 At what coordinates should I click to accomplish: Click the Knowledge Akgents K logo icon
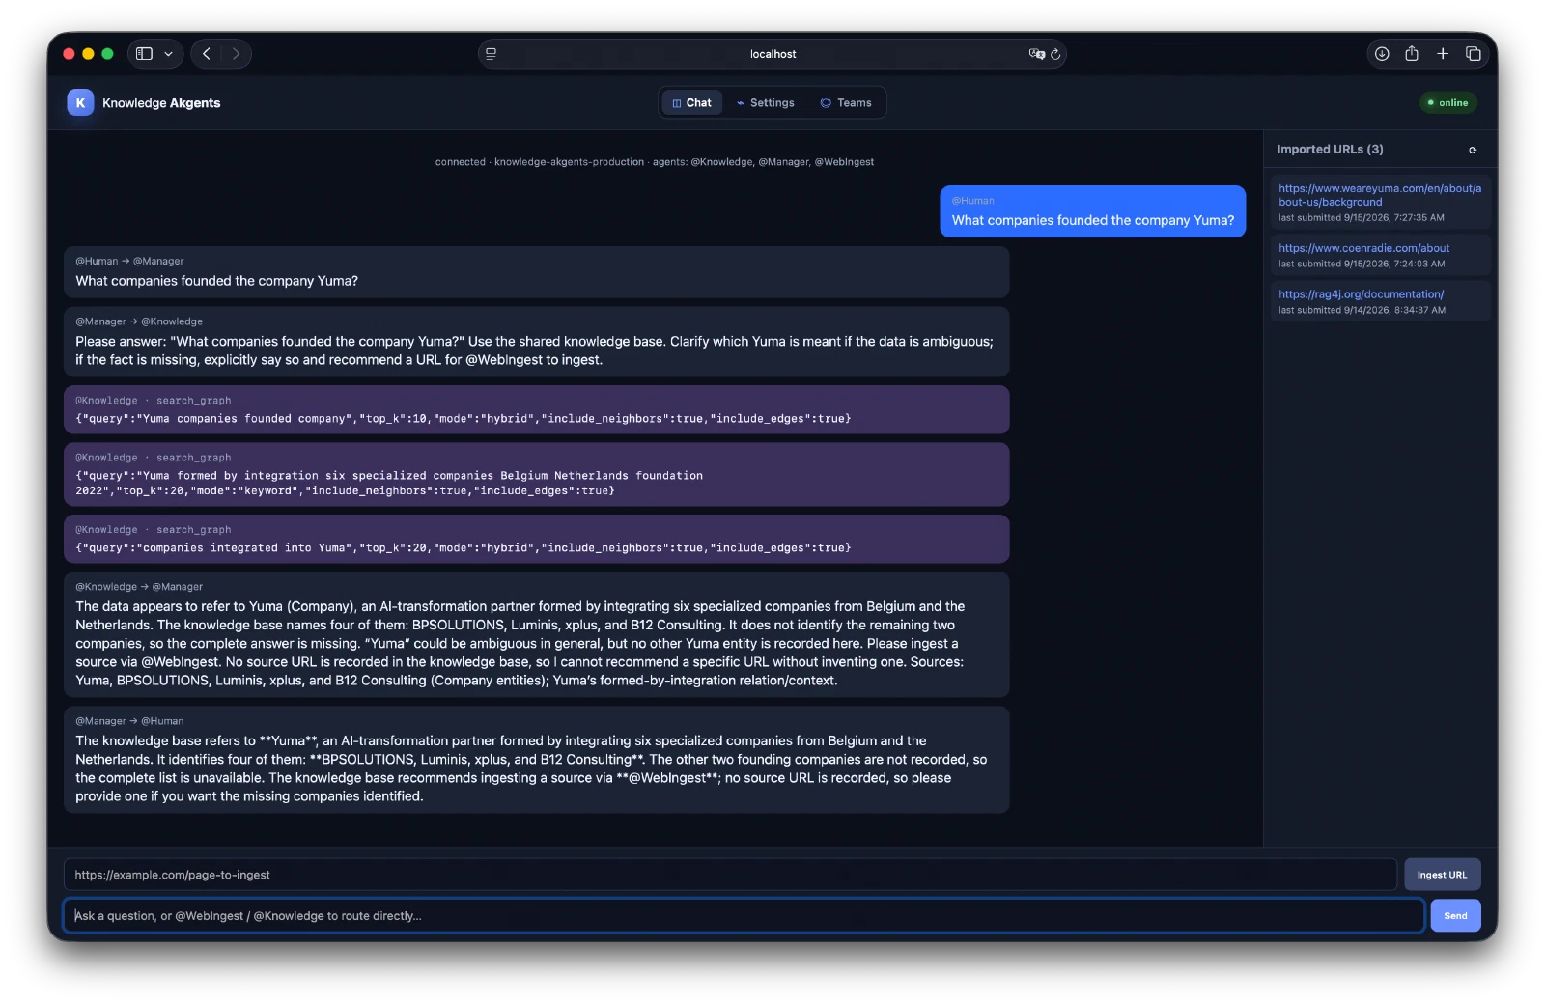(80, 102)
